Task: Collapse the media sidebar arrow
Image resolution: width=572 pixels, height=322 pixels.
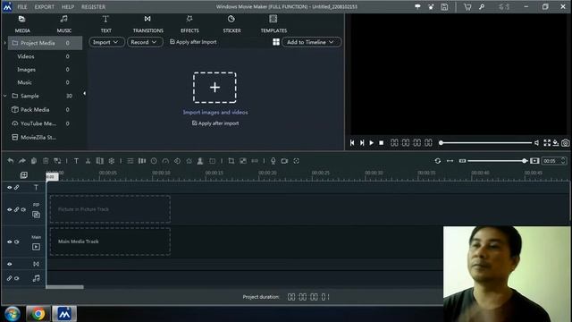Action: tap(84, 93)
